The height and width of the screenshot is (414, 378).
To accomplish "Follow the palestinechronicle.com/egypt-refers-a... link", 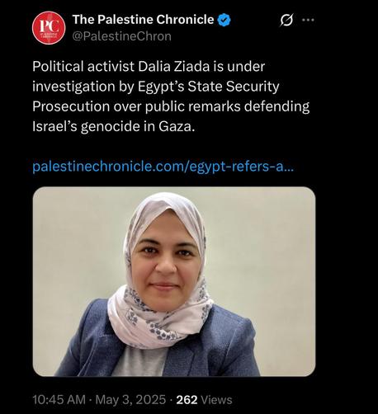I will click(163, 167).
